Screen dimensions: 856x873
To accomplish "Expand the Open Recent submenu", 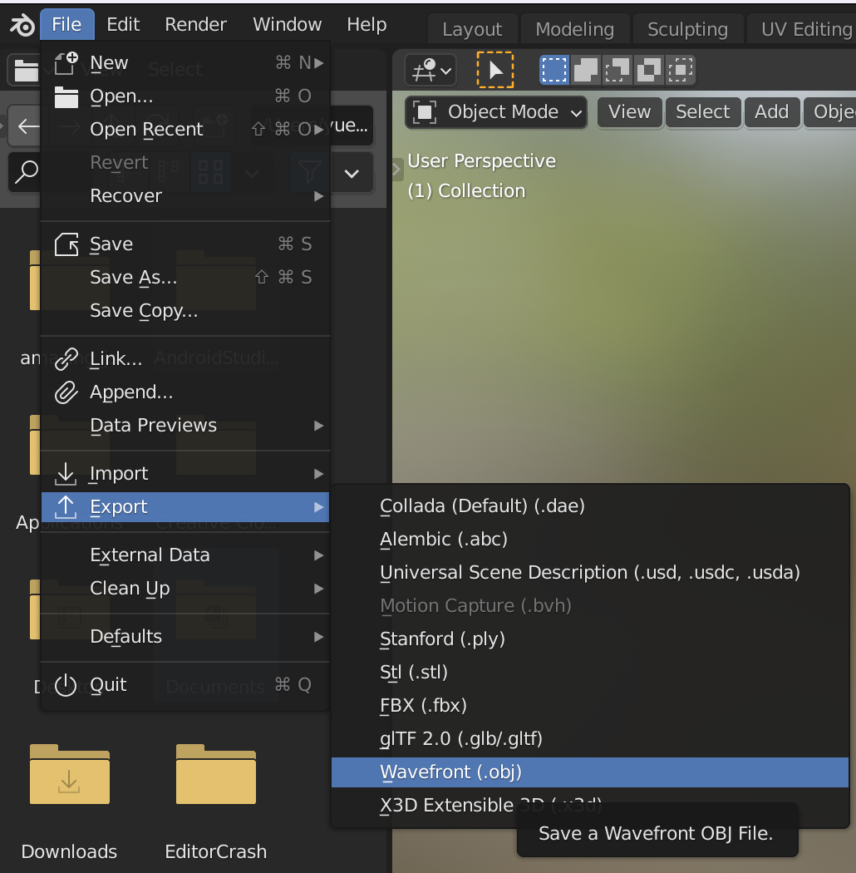I will click(185, 129).
